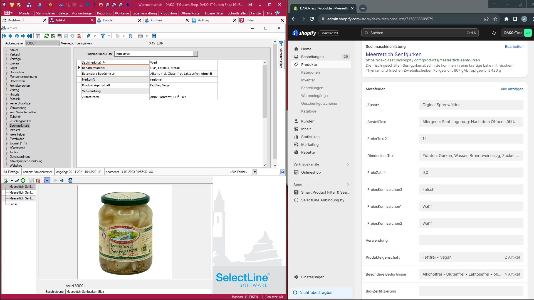Click the save icon in bottom toolbar
This screenshot has height=300, width=534.
point(31,180)
